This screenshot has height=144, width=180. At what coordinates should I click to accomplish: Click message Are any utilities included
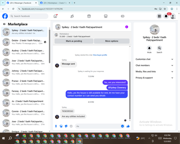click(73, 116)
